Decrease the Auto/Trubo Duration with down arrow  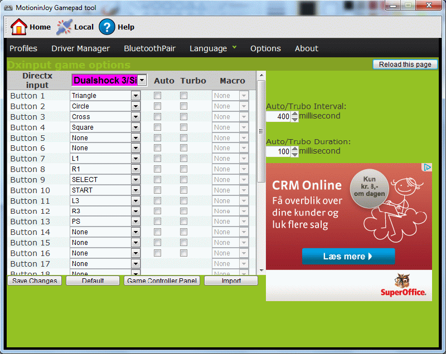pyautogui.click(x=295, y=154)
